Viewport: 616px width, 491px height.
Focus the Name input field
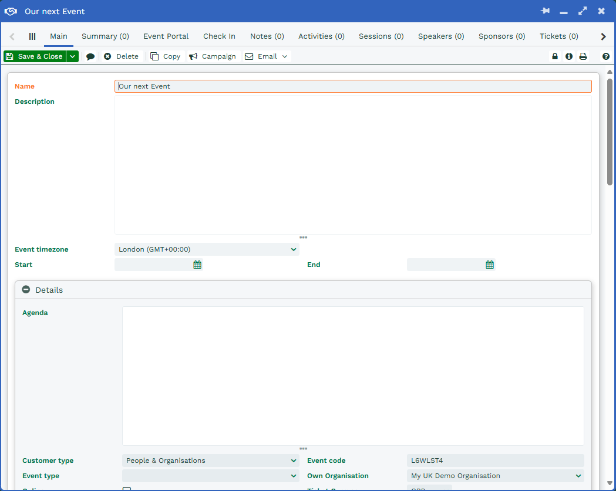(353, 86)
